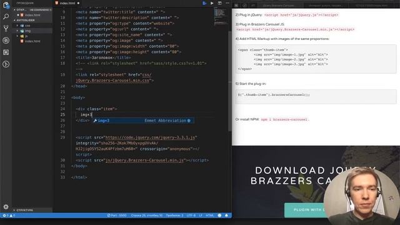The image size is (400, 225).
Task: Open index.html in the project tree
Action: click(32, 41)
